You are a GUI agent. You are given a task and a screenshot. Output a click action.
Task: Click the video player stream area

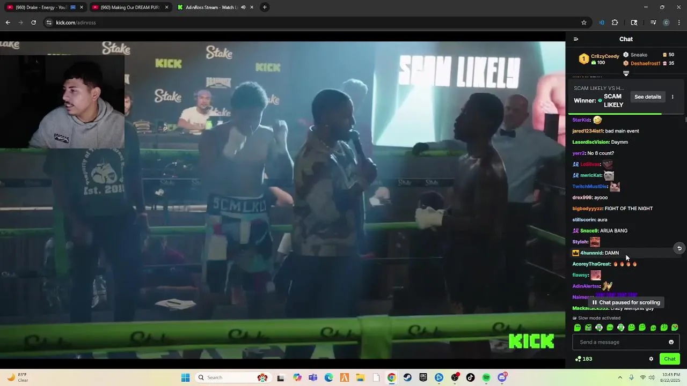pyautogui.click(x=282, y=200)
